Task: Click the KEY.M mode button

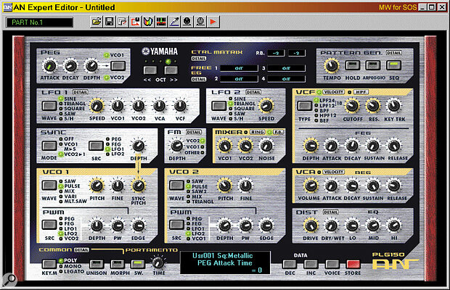Action: [x=49, y=264]
